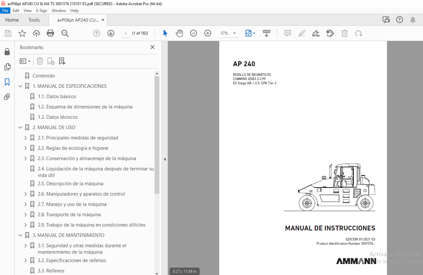Open the share with others icon

tap(386, 20)
